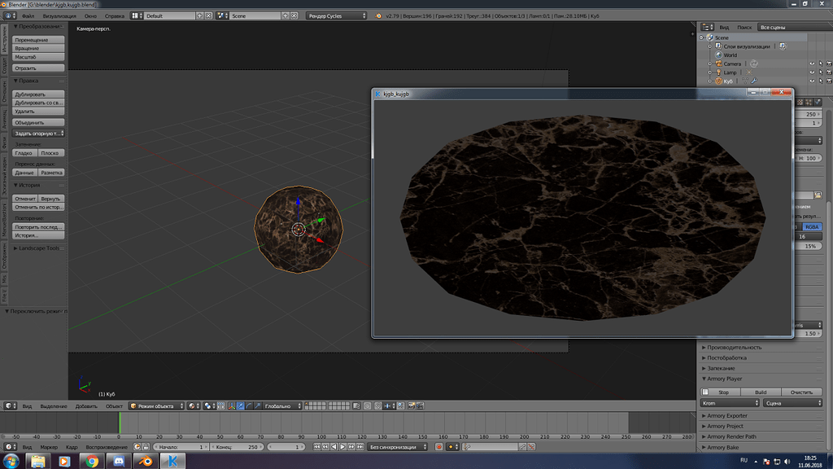Open the Режим объекта mode dropdown
The width and height of the screenshot is (833, 469).
(x=155, y=405)
